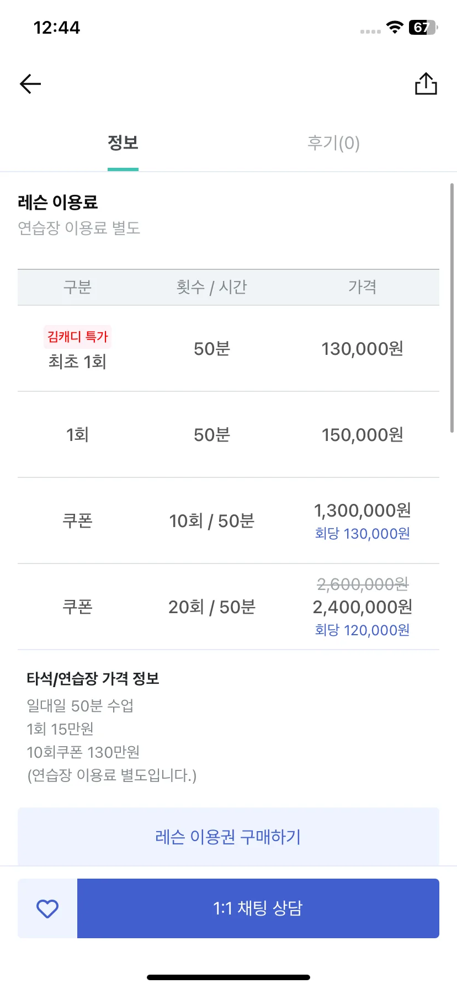
Task: Tap the battery indicator icon
Action: click(423, 27)
